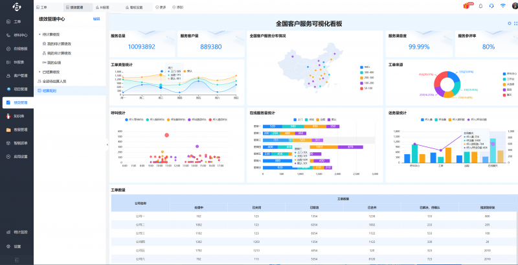Image resolution: width=518 pixels, height=265 pixels.
Task: Open 知识库 from the sidebar
Action: (x=17, y=116)
